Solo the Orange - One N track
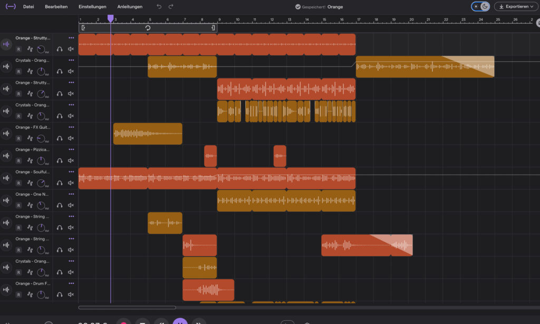 60,205
